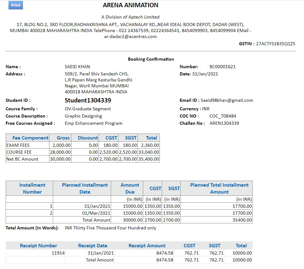
Task: Select the name SAEID KHAN
Action: tap(77, 67)
